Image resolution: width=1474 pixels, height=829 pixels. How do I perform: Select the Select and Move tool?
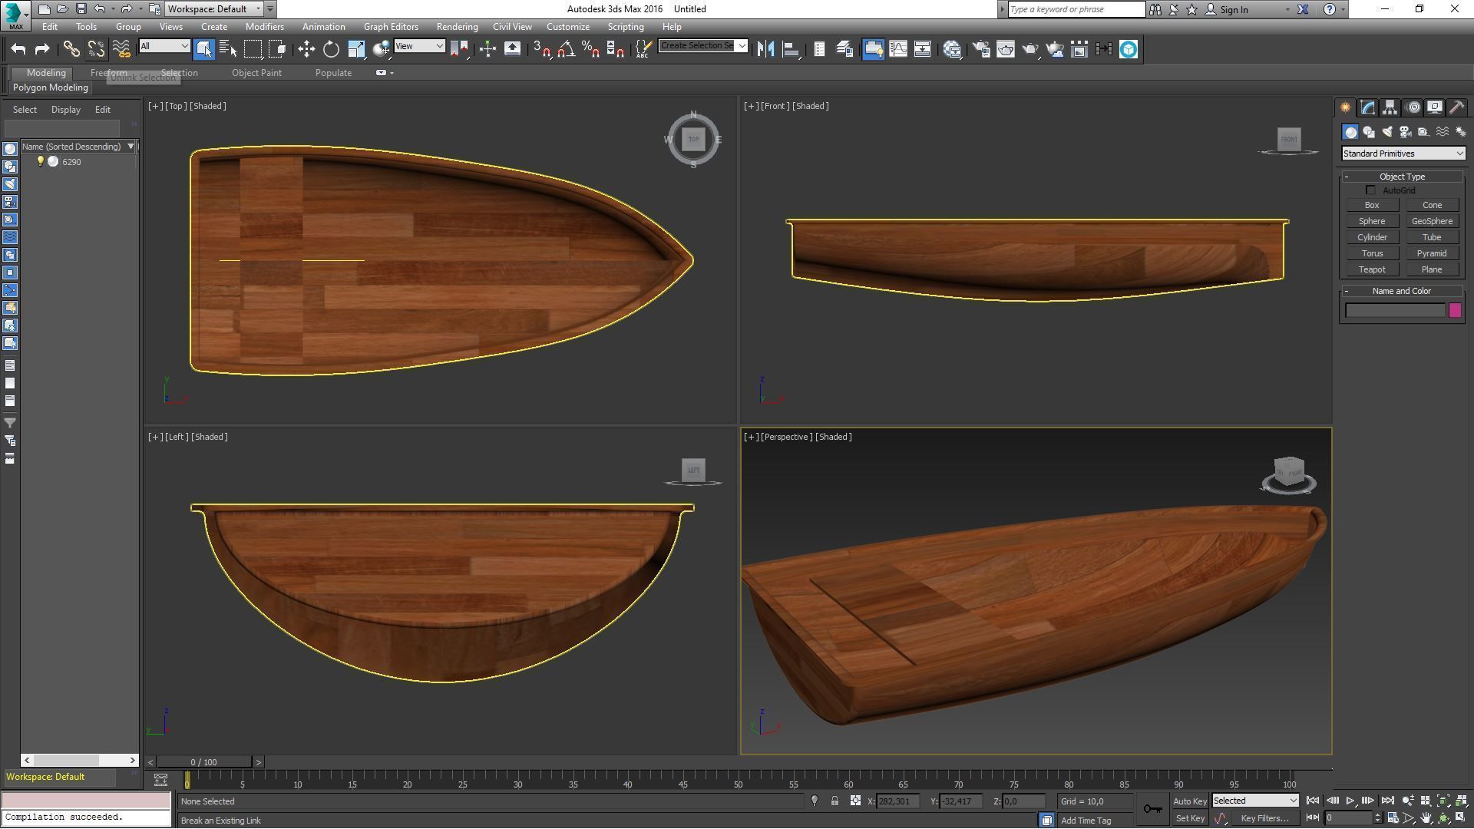coord(306,49)
